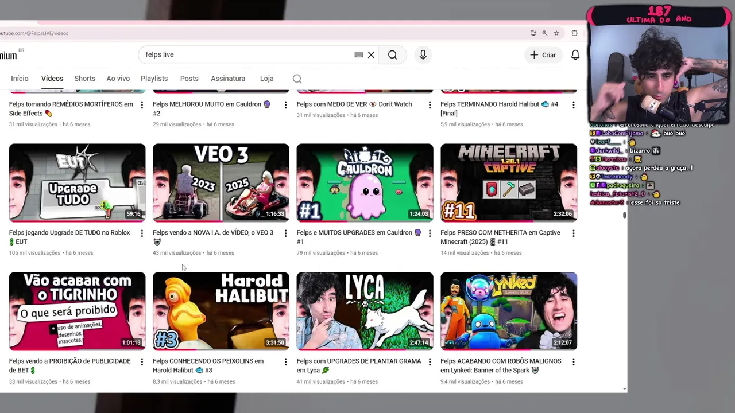This screenshot has height=413, width=735.
Task: Open 'Felps TERMINANDO Harold Halibut' title
Action: point(499,109)
